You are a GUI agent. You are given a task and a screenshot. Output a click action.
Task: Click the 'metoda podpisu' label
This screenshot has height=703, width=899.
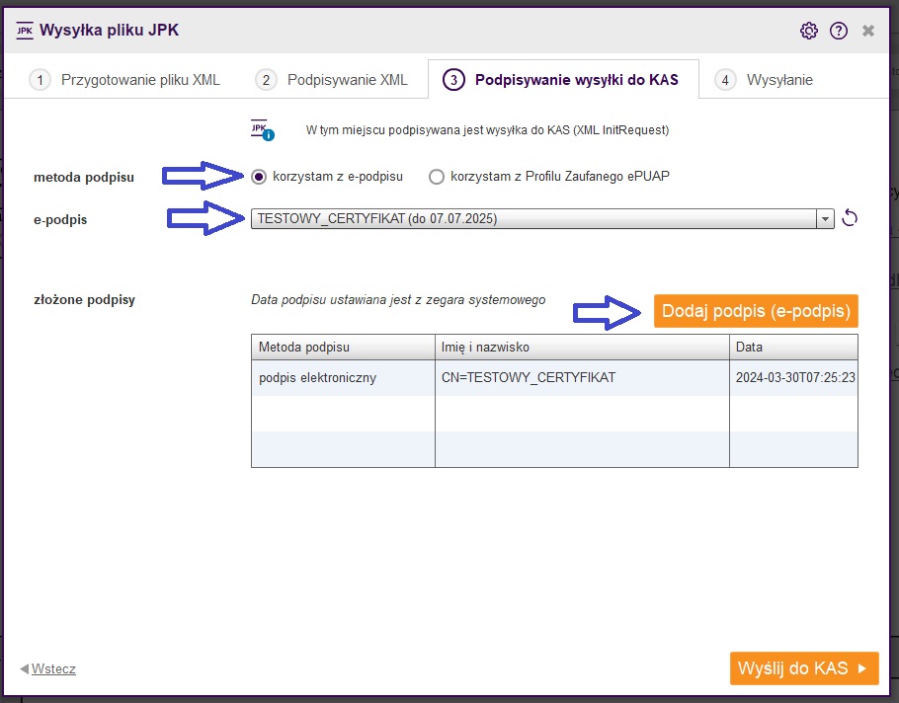[84, 177]
